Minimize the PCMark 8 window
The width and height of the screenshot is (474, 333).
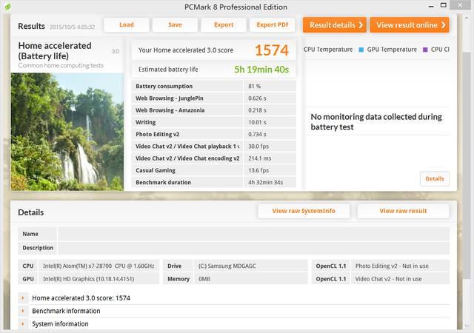431,6
